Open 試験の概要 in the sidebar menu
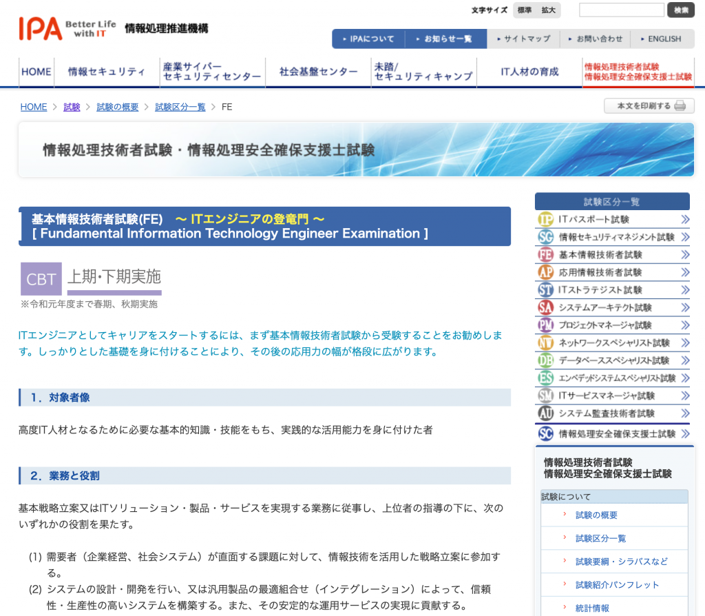This screenshot has height=616, width=705. click(596, 515)
